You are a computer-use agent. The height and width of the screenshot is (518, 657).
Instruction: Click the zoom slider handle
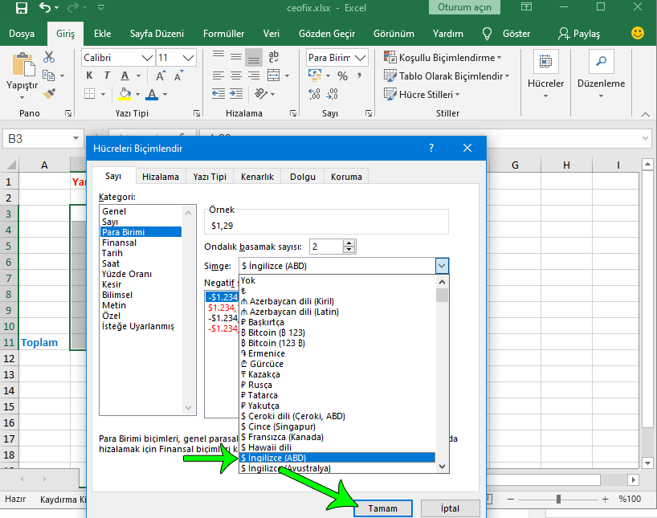tap(558, 500)
